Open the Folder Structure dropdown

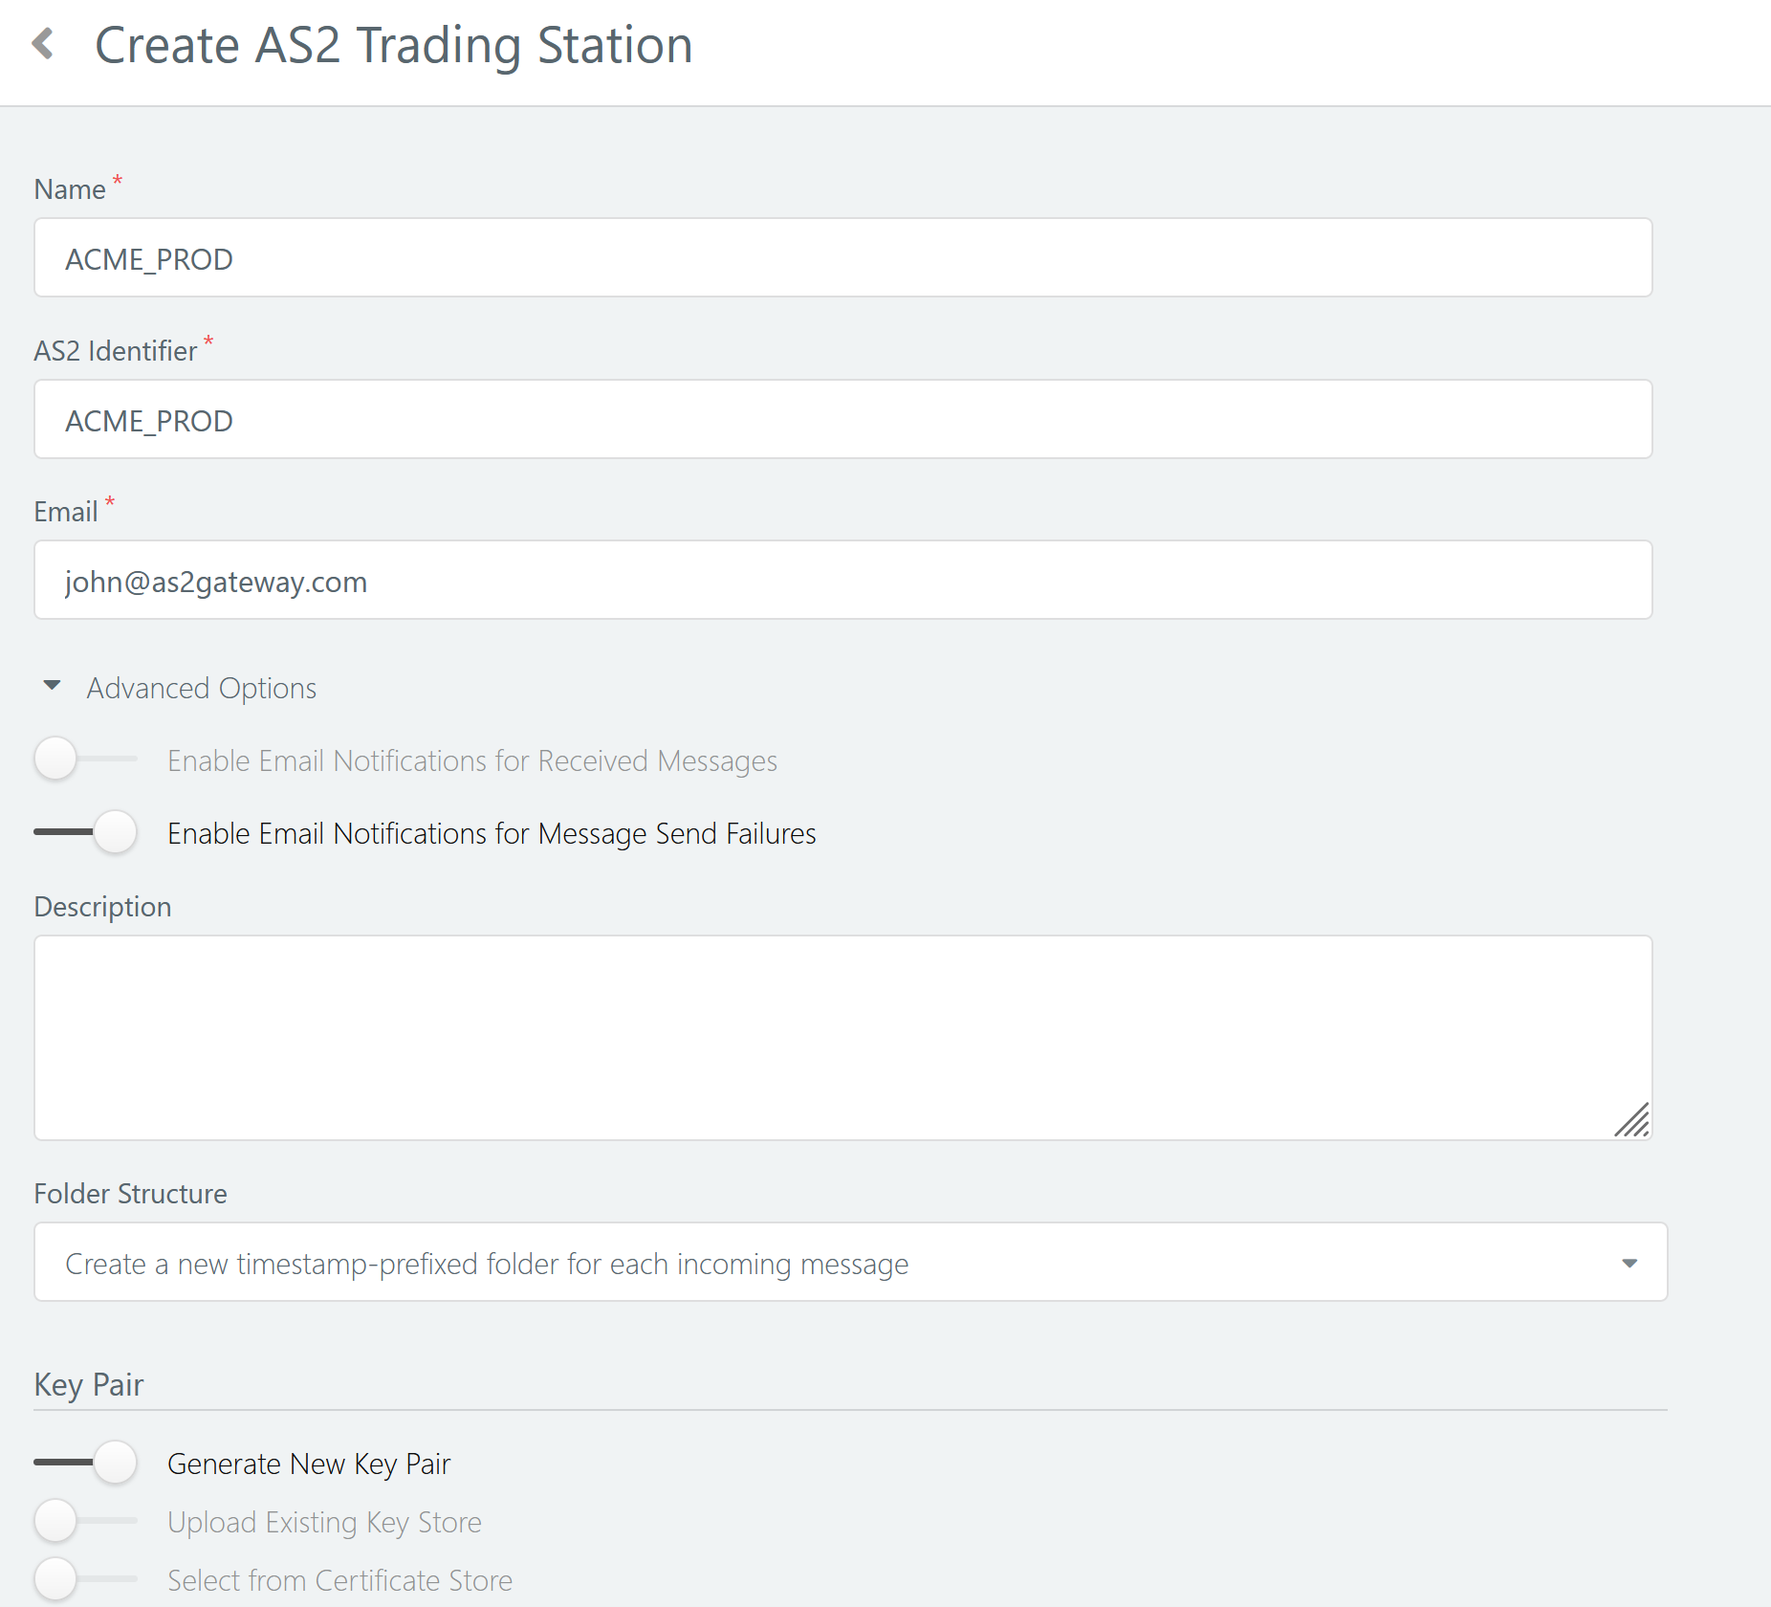coord(850,1262)
